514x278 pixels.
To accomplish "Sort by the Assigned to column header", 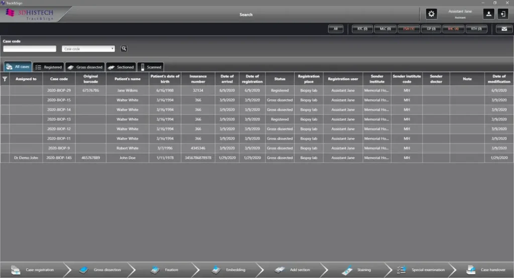I will pos(26,79).
